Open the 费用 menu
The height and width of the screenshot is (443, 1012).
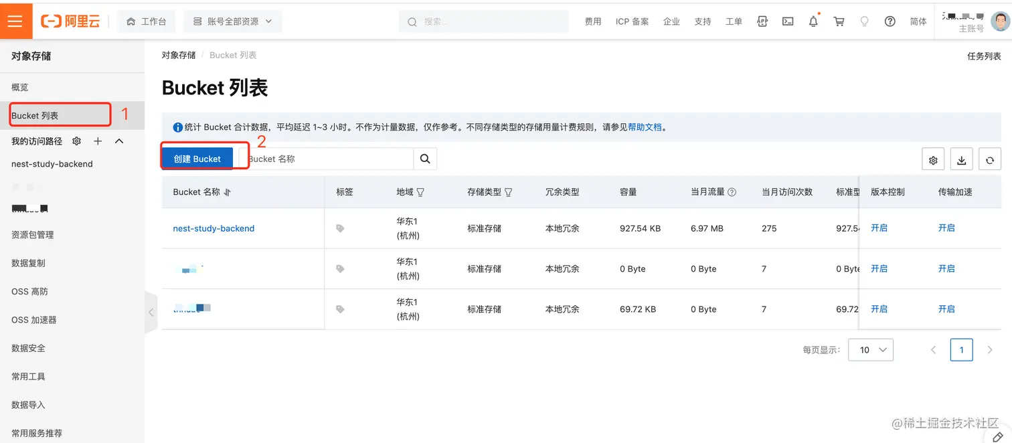[x=593, y=21]
